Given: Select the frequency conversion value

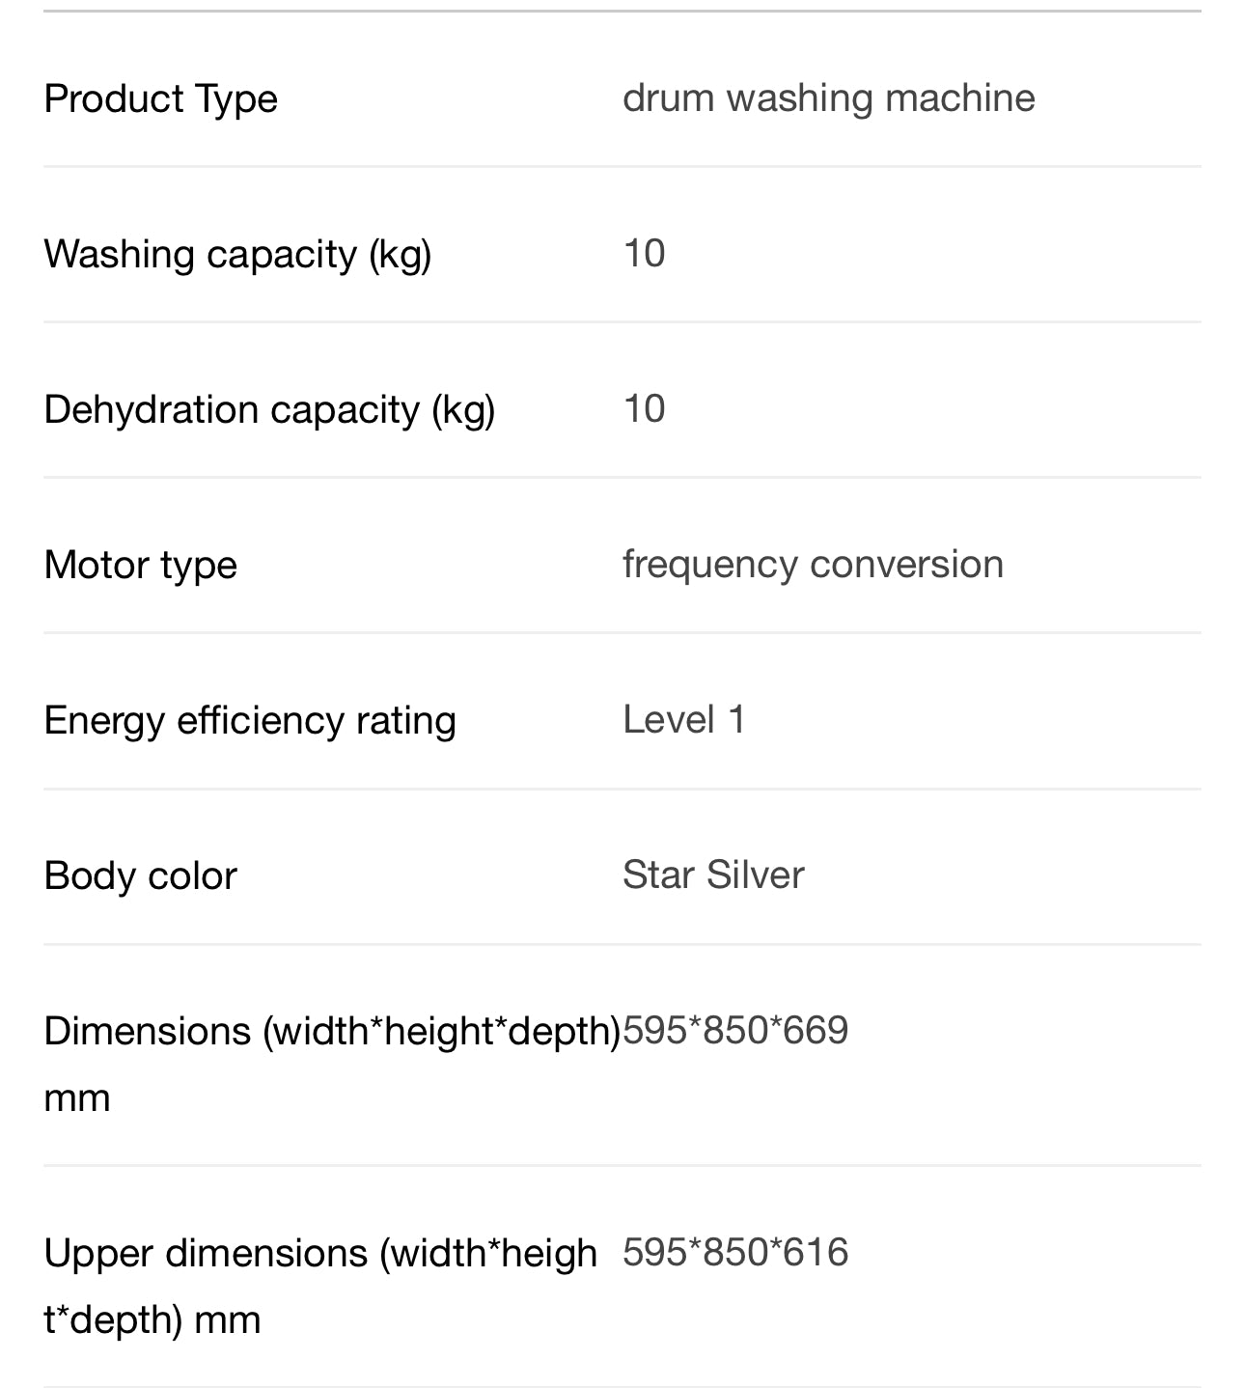Looking at the screenshot, I should (813, 564).
